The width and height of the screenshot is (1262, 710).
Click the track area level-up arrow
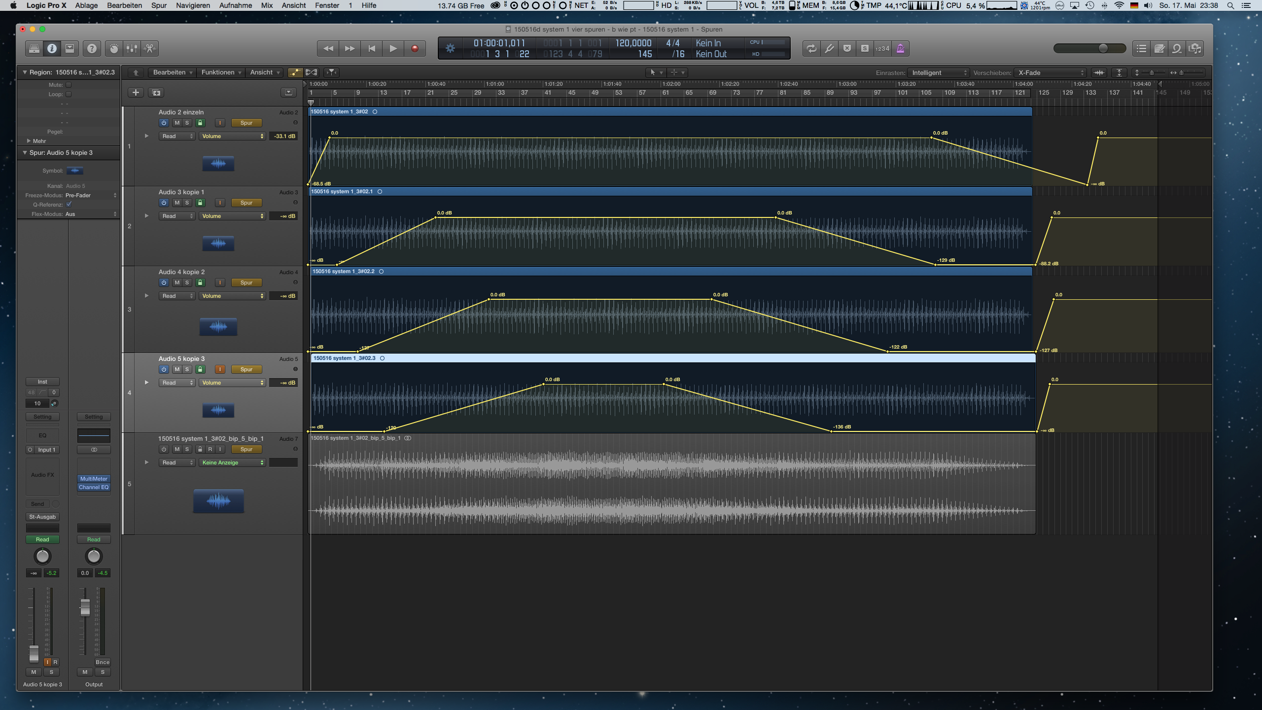pyautogui.click(x=136, y=72)
